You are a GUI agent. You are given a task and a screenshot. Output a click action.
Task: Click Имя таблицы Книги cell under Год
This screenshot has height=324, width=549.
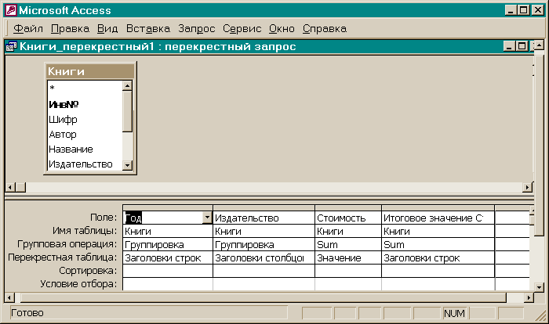coord(168,232)
